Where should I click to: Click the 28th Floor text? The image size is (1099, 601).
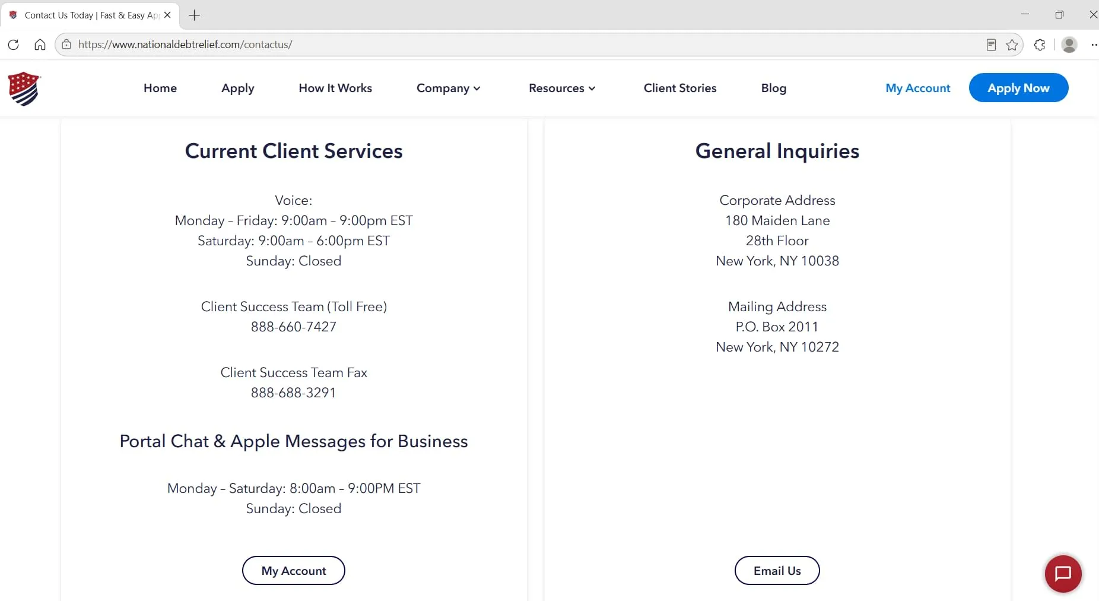(777, 241)
